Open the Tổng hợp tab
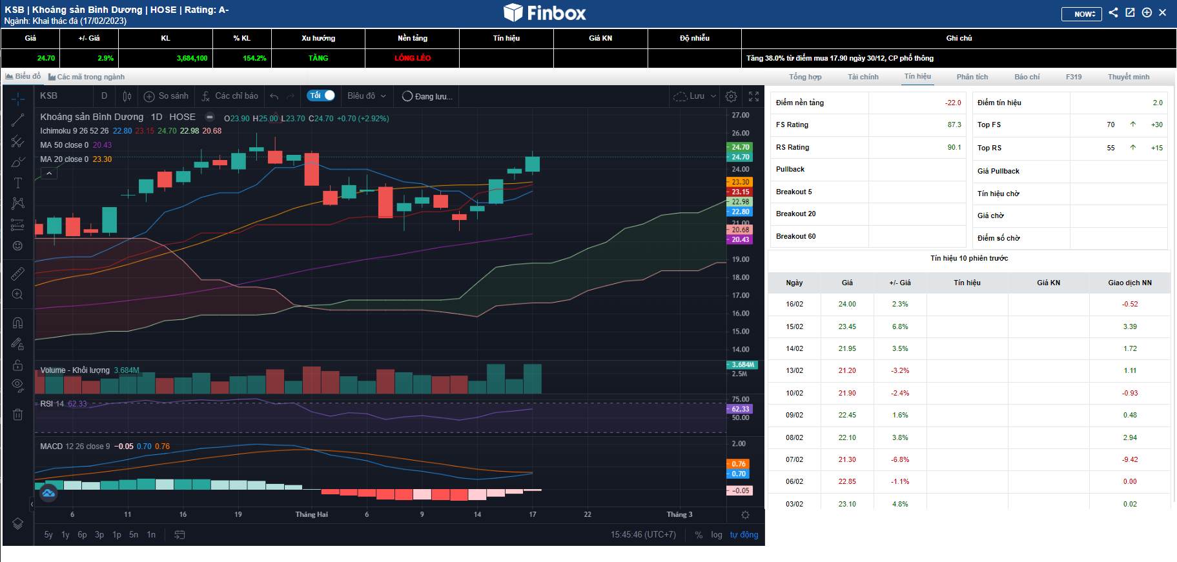 click(805, 77)
